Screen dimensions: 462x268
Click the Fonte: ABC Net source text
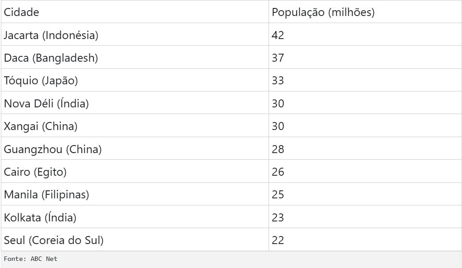(x=31, y=259)
